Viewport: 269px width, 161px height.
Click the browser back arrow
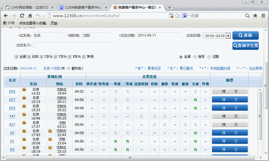(6, 16)
